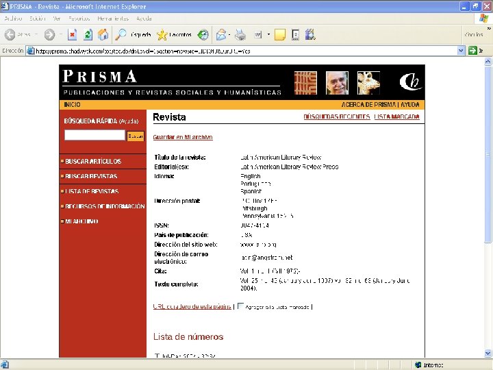Click the vertical scrollbar thumb
The height and width of the screenshot is (370, 493).
pos(488,155)
